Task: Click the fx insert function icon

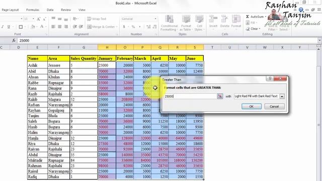Action: click(14, 40)
